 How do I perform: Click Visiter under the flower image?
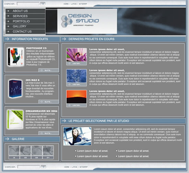click(77, 63)
